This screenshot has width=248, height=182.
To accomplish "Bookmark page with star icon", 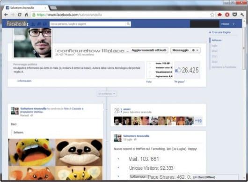I will (x=212, y=15).
